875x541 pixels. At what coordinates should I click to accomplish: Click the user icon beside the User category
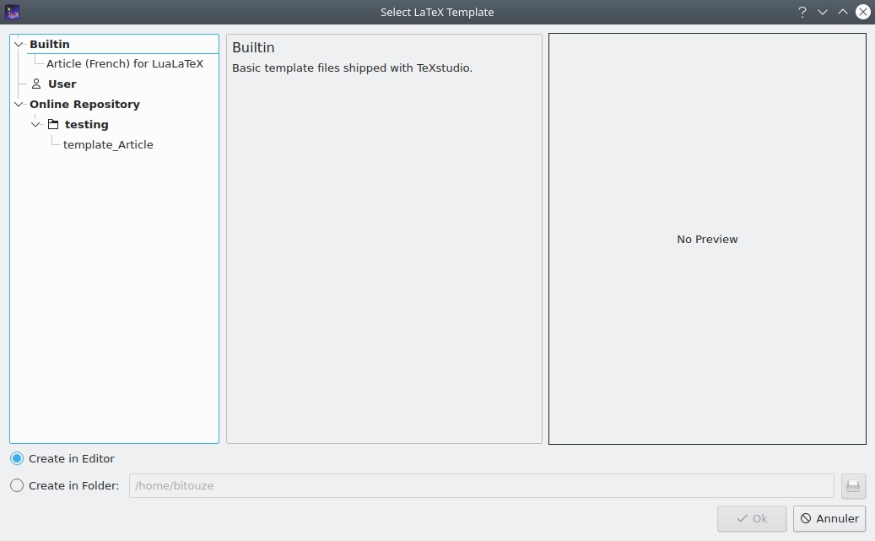(35, 84)
